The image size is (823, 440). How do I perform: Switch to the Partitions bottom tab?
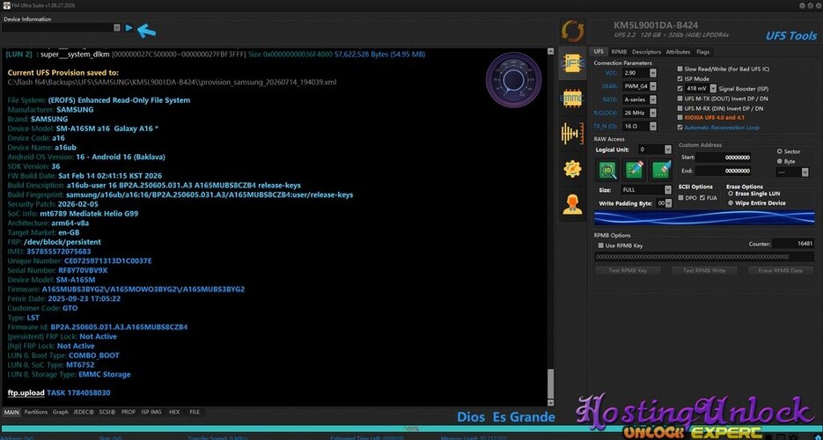click(x=36, y=412)
